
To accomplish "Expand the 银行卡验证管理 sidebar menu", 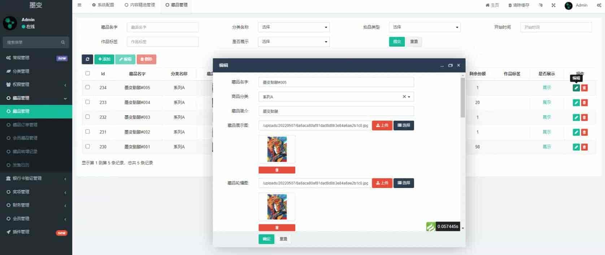I will (x=36, y=178).
